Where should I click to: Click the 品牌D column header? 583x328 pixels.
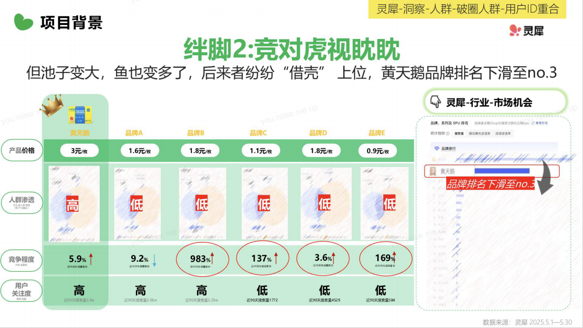[318, 133]
